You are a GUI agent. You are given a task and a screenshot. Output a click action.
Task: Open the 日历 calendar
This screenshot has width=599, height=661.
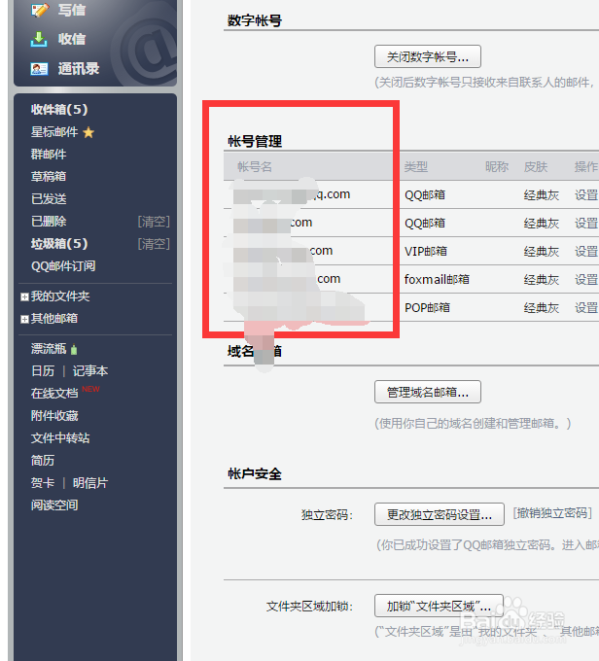43,371
